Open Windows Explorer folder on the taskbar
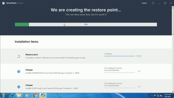 [x=19, y=96]
